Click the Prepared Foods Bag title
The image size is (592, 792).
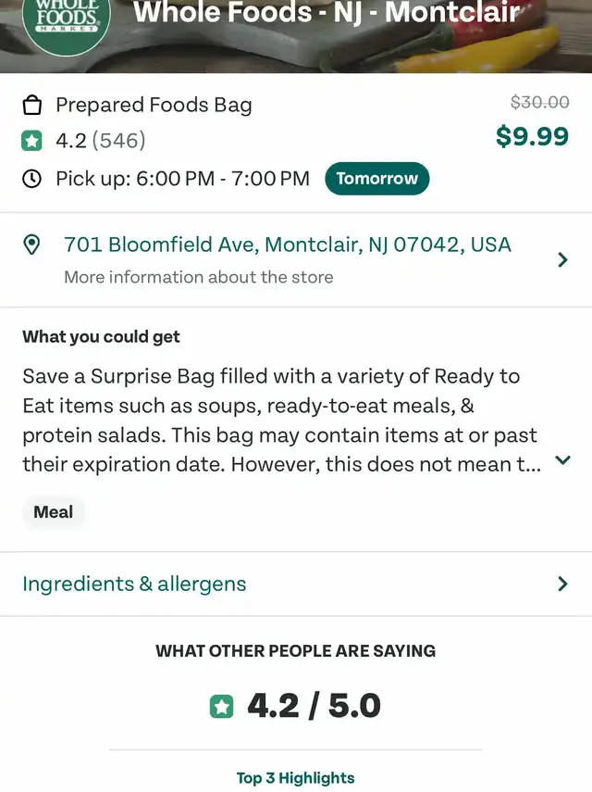(x=154, y=105)
